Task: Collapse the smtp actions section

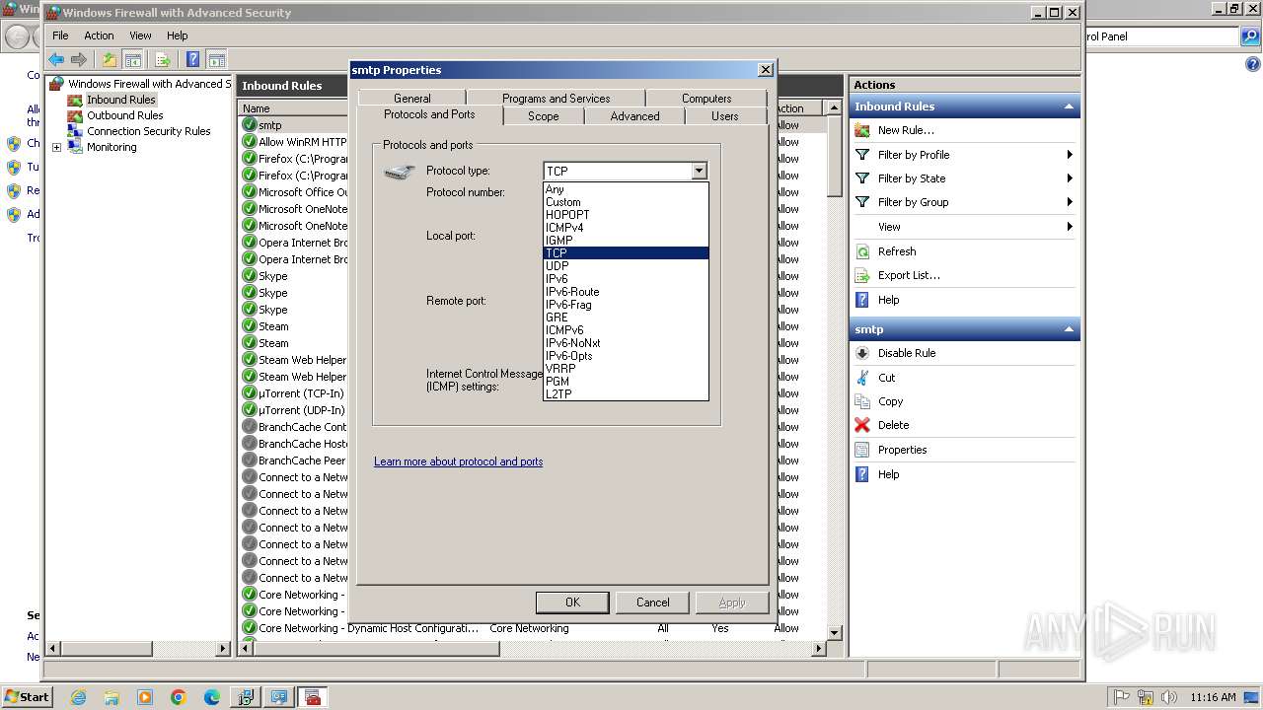Action: (1068, 329)
